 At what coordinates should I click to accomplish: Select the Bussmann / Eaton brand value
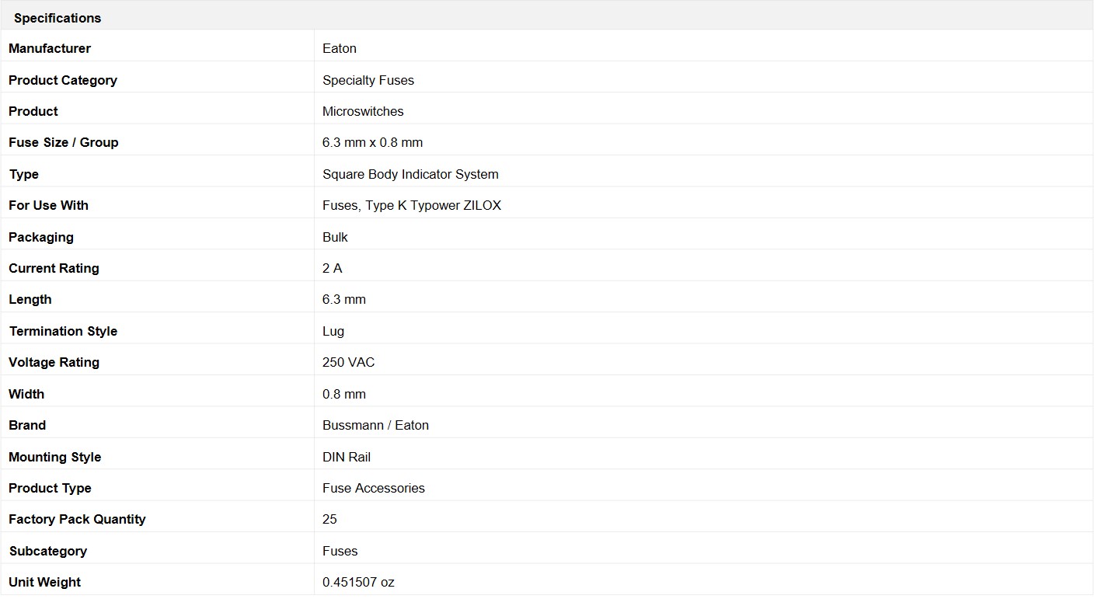coord(375,425)
